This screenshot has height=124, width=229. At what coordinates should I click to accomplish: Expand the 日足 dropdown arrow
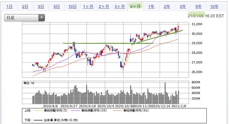click(42, 18)
